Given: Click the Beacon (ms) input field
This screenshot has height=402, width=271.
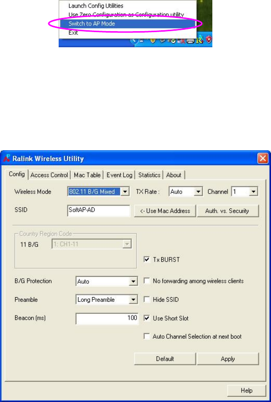Looking at the screenshot, I should (x=107, y=319).
